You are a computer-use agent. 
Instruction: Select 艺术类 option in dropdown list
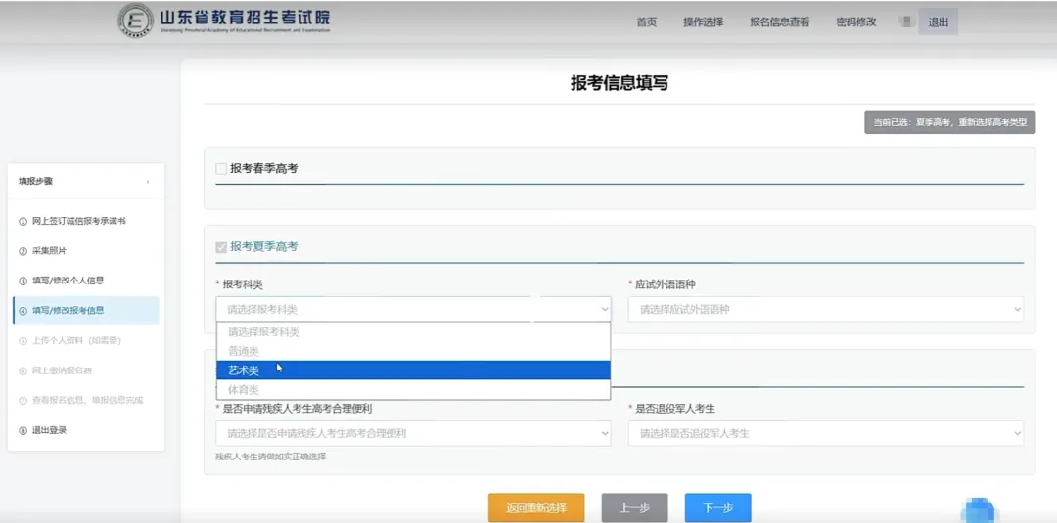click(413, 370)
